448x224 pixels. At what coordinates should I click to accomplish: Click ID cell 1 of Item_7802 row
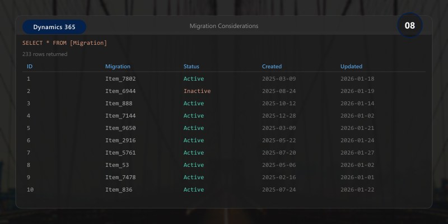coord(29,78)
